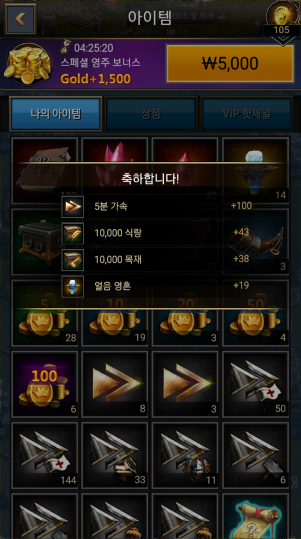
Task: Select the research speedup item with count 33
Action: [x=115, y=455]
